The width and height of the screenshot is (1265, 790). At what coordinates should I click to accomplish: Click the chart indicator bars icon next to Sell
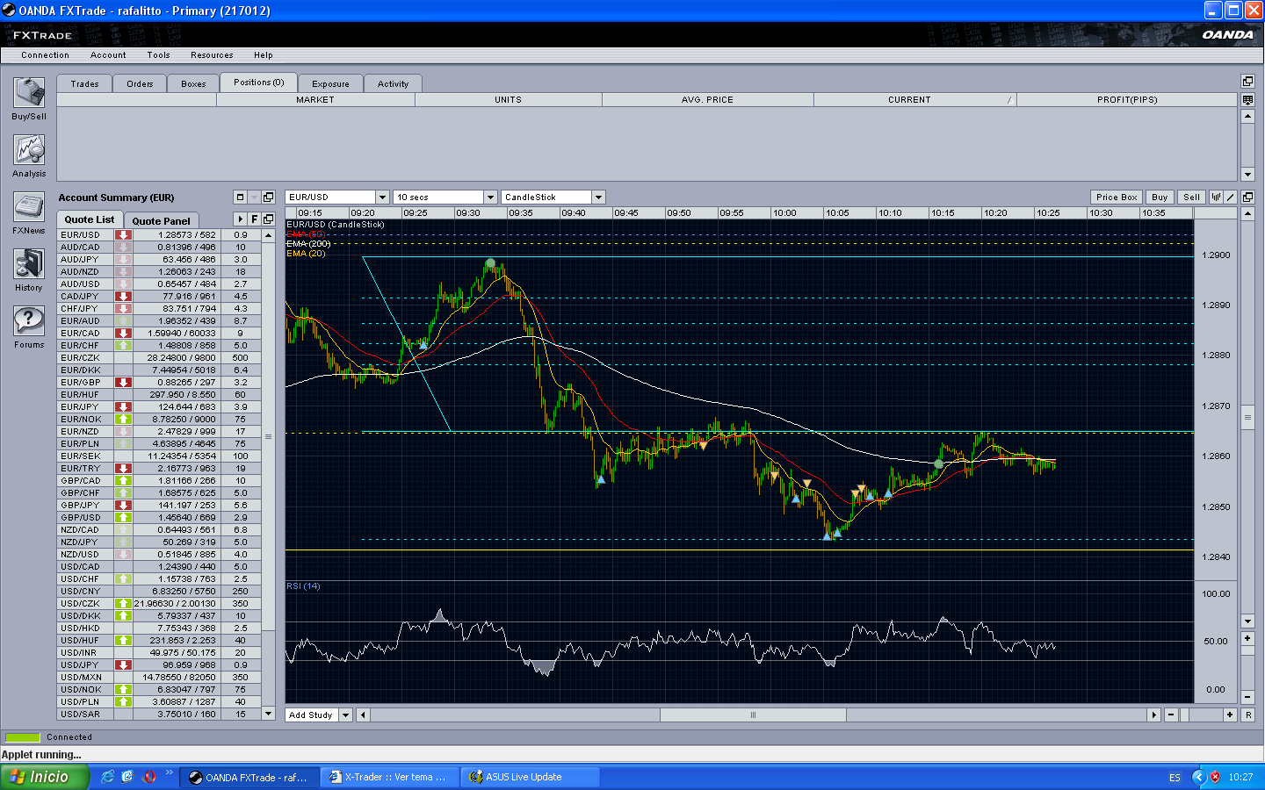1217,197
